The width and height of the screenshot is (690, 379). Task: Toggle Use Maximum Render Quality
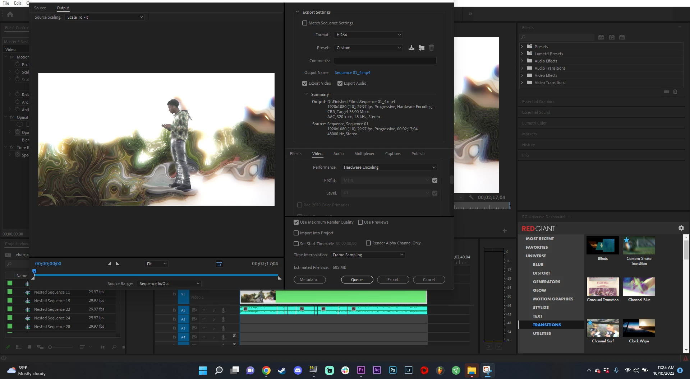tap(296, 222)
